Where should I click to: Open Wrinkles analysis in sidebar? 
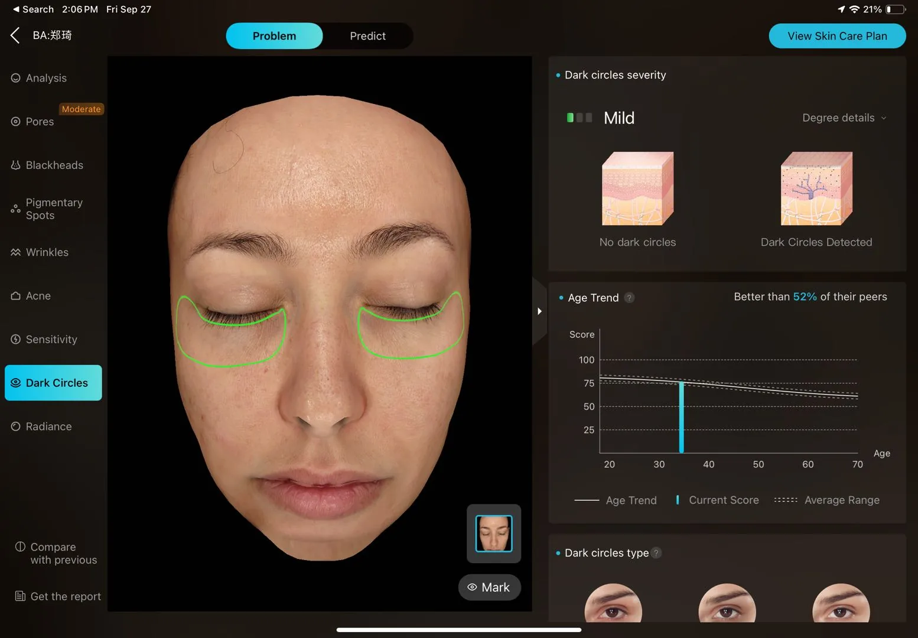coord(40,252)
